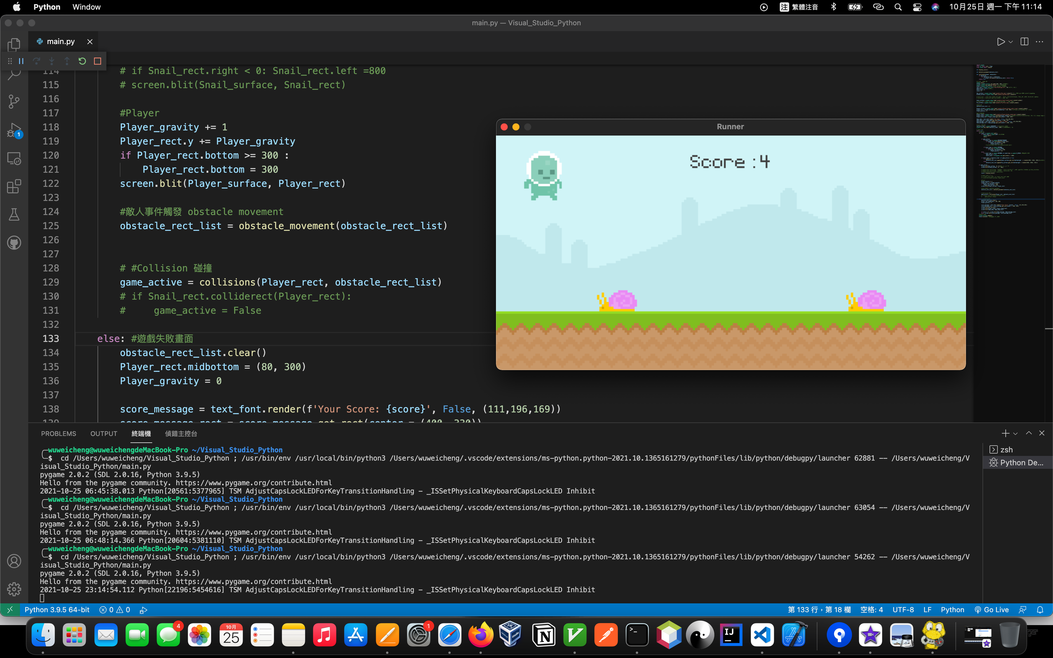Viewport: 1053px width, 658px height.
Task: Open the Run and Debug view
Action: [14, 130]
